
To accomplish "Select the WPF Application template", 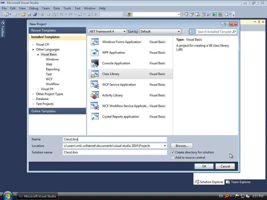I will pos(130,53).
